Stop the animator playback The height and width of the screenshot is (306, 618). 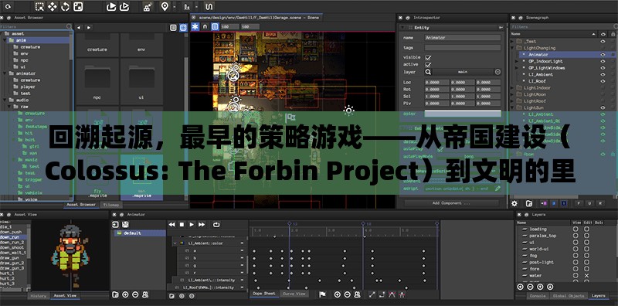pos(182,224)
